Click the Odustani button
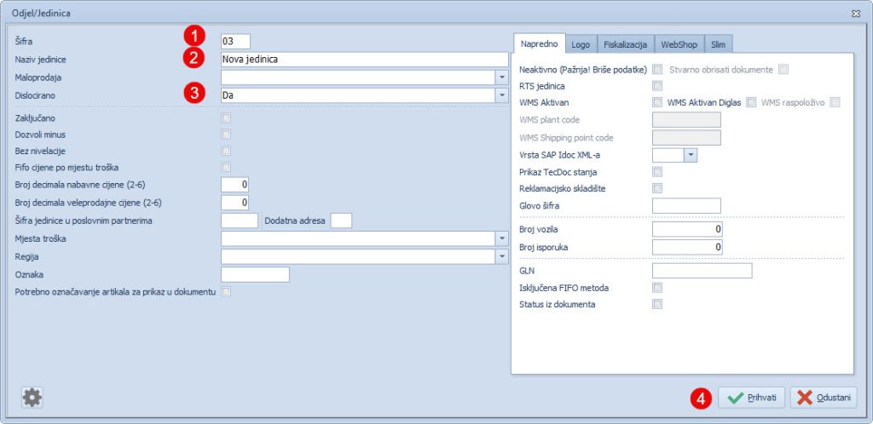Image resolution: width=873 pixels, height=424 pixels. [824, 398]
